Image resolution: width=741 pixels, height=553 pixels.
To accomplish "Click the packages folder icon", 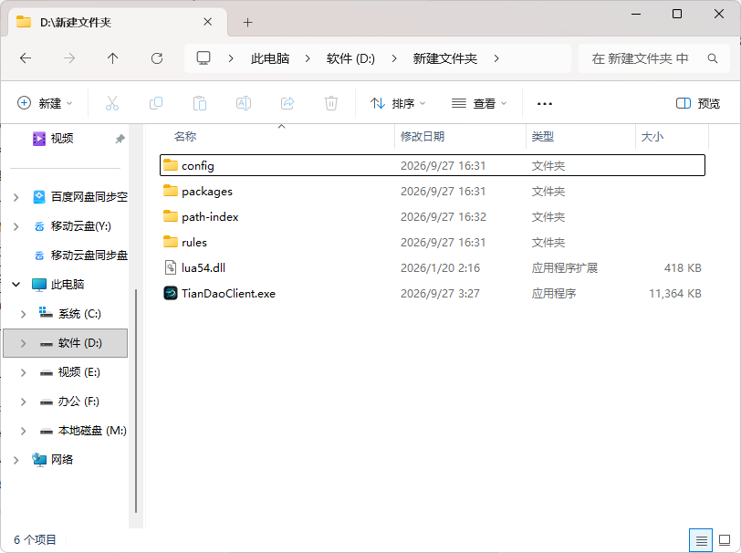I will point(171,191).
